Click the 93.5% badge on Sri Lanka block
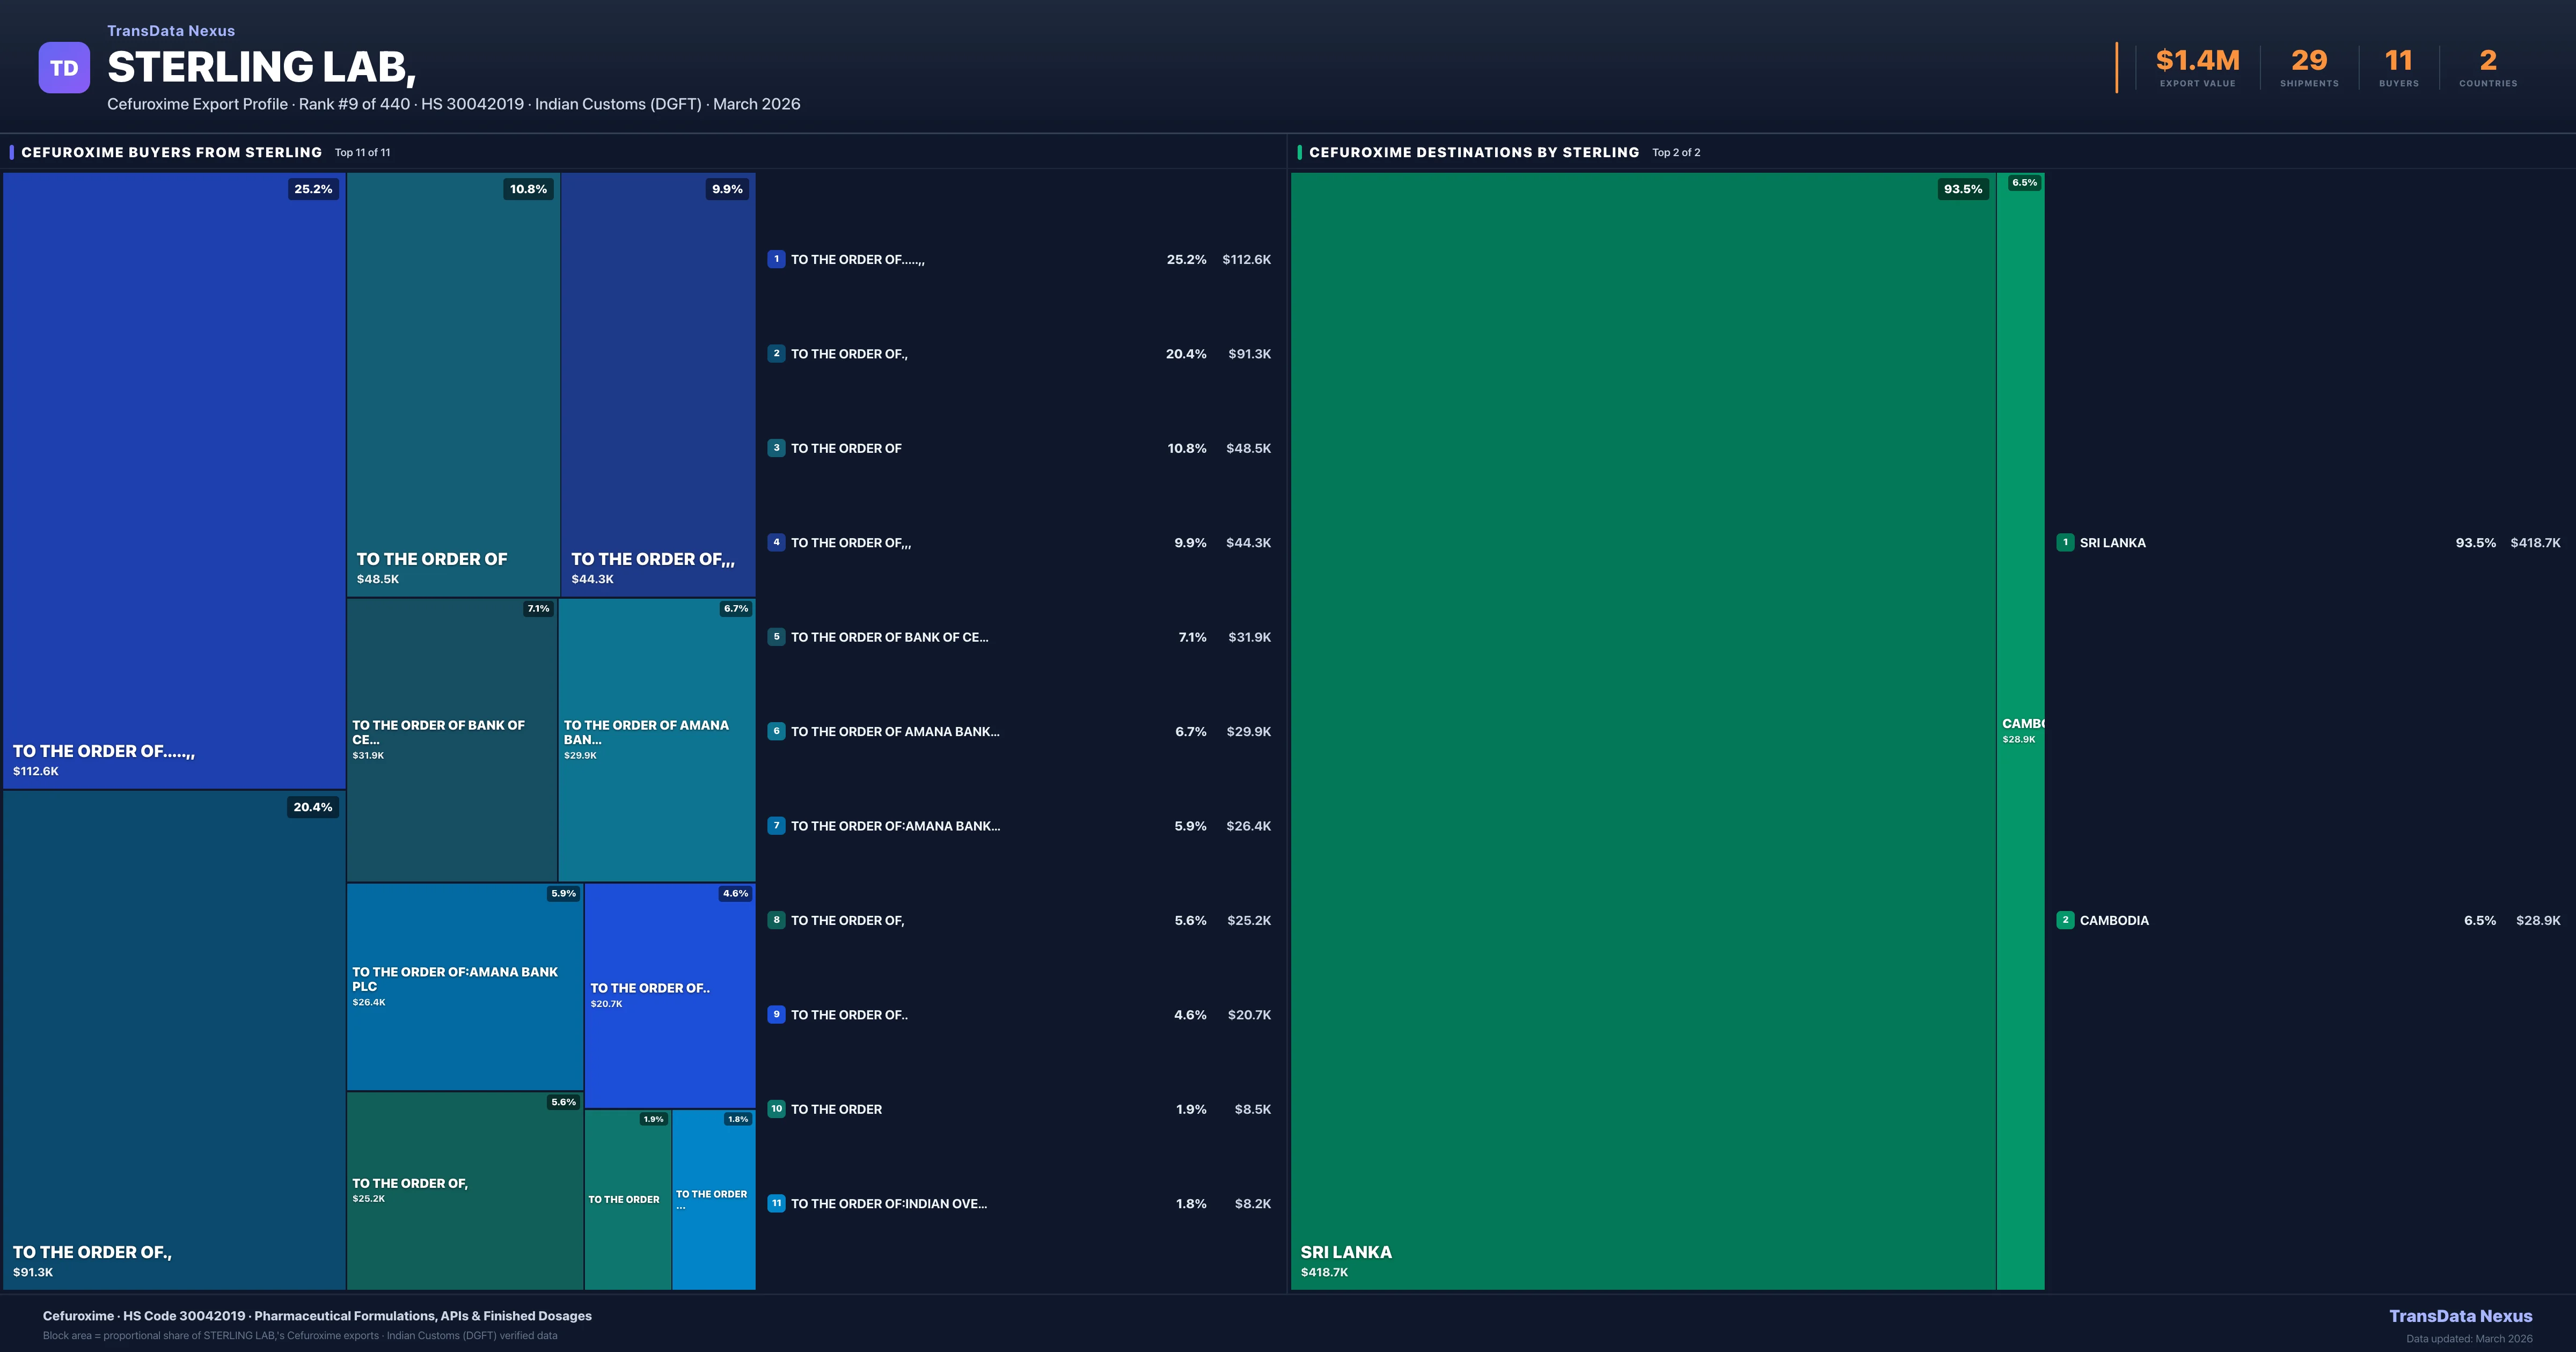Image resolution: width=2576 pixels, height=1352 pixels. coord(1962,189)
